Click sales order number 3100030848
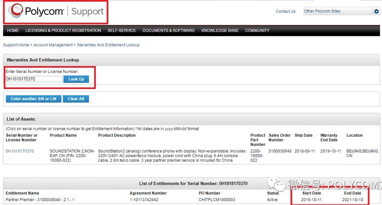The image size is (382, 205). [280, 151]
